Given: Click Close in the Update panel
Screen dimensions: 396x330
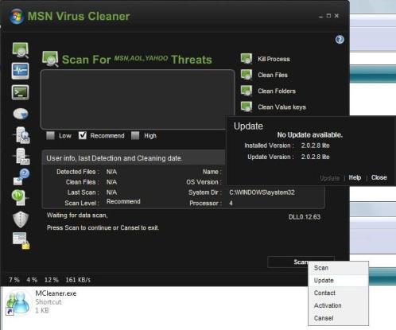Looking at the screenshot, I should [379, 177].
